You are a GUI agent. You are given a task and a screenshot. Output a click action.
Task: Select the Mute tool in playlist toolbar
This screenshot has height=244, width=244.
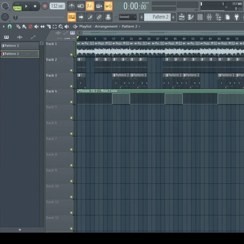(37, 26)
